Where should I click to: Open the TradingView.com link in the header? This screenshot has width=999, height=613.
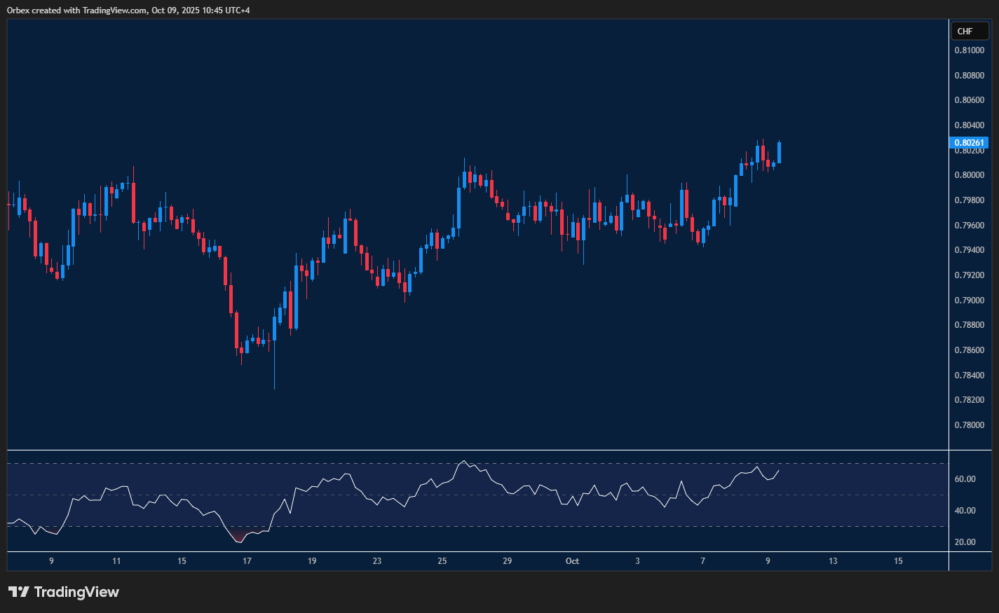[x=112, y=10]
